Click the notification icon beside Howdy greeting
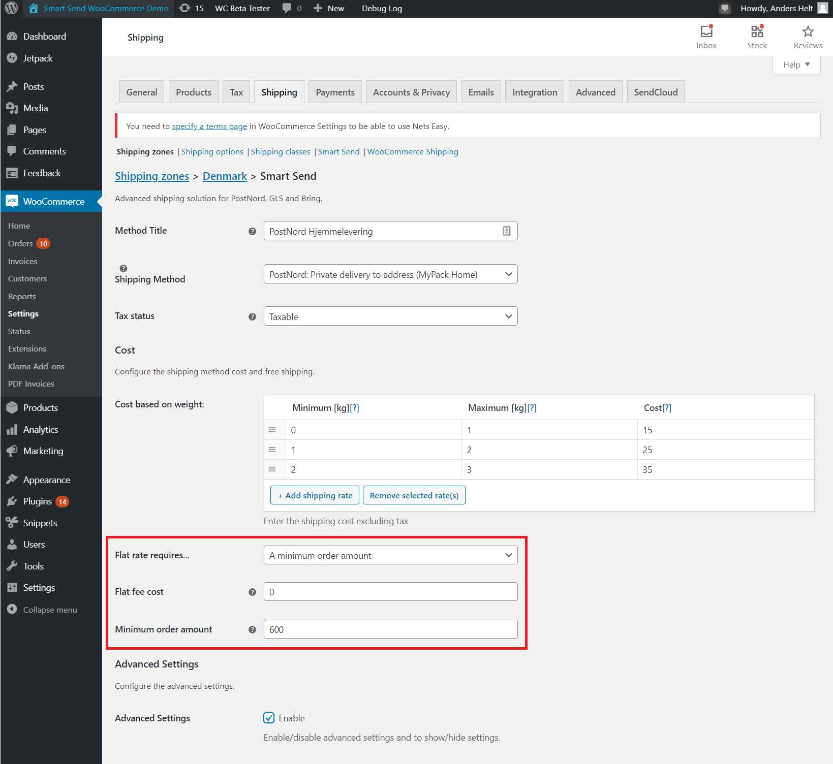 click(x=725, y=8)
